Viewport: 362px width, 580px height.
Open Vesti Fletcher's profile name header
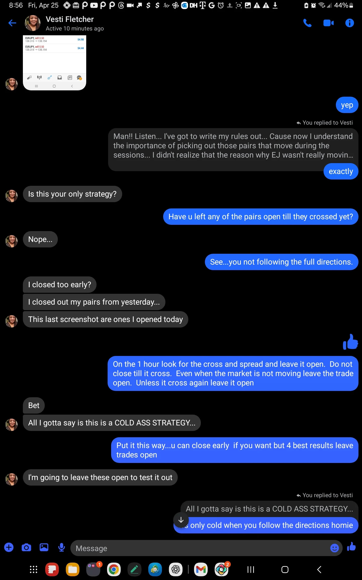(70, 19)
